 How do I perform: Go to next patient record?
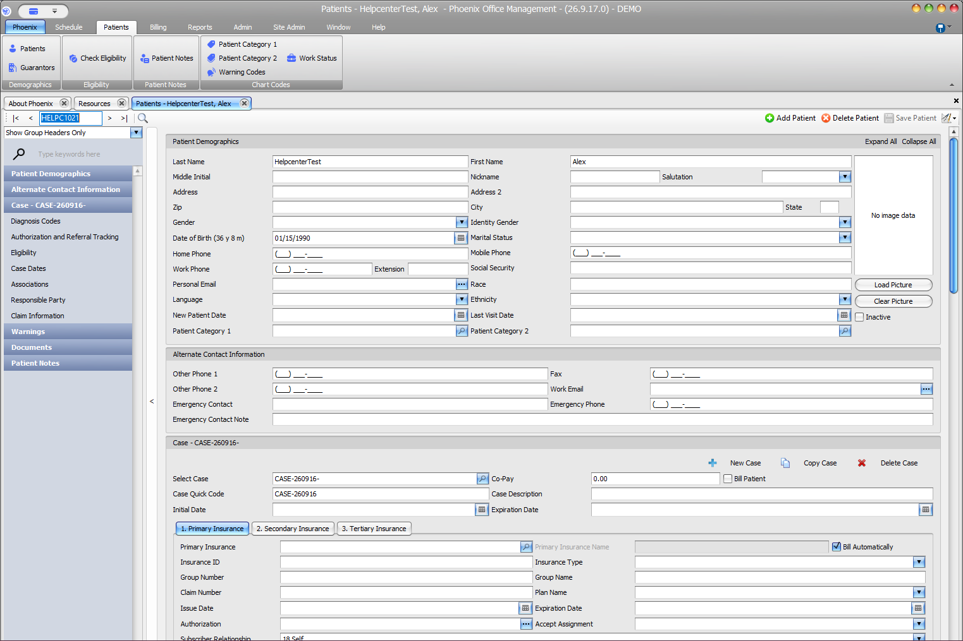pos(109,118)
